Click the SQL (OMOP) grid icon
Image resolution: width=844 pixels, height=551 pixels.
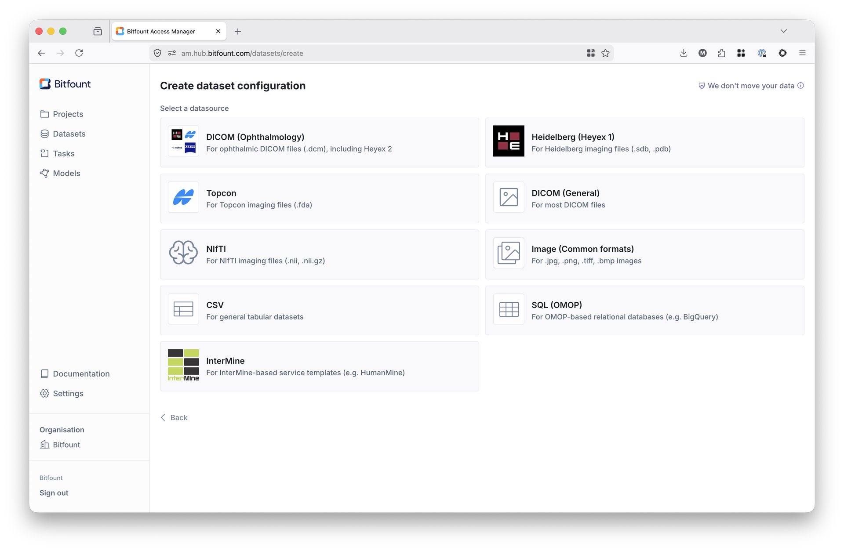509,309
